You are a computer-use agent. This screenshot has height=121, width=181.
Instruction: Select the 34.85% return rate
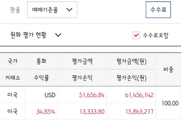click(x=46, y=112)
